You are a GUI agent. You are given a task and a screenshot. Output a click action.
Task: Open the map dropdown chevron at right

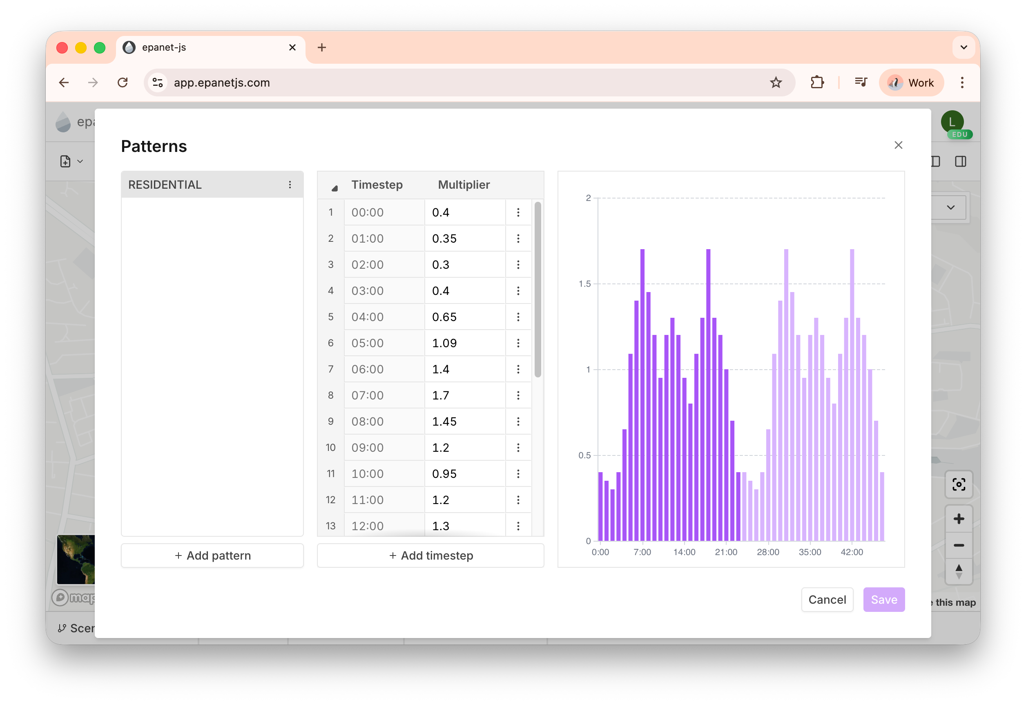[950, 207]
